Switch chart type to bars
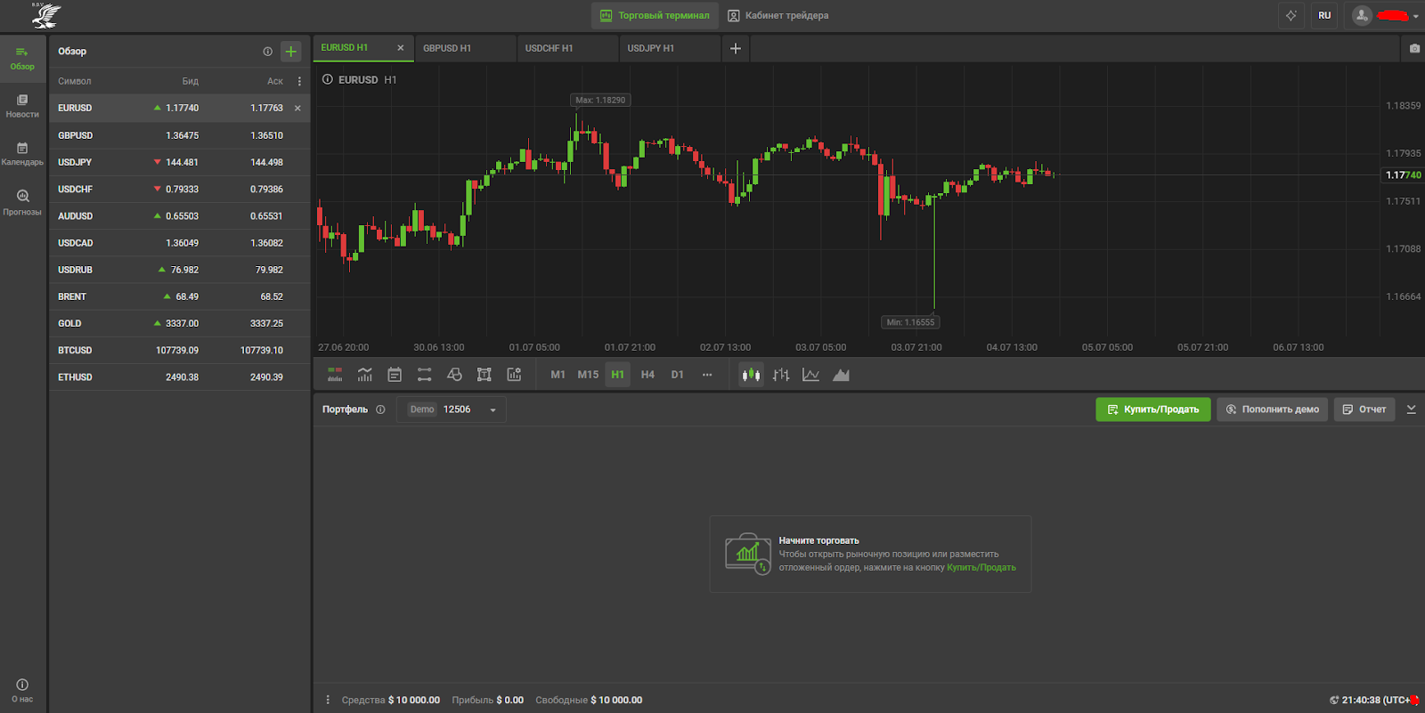Viewport: 1425px width, 713px height. pyautogui.click(x=781, y=375)
